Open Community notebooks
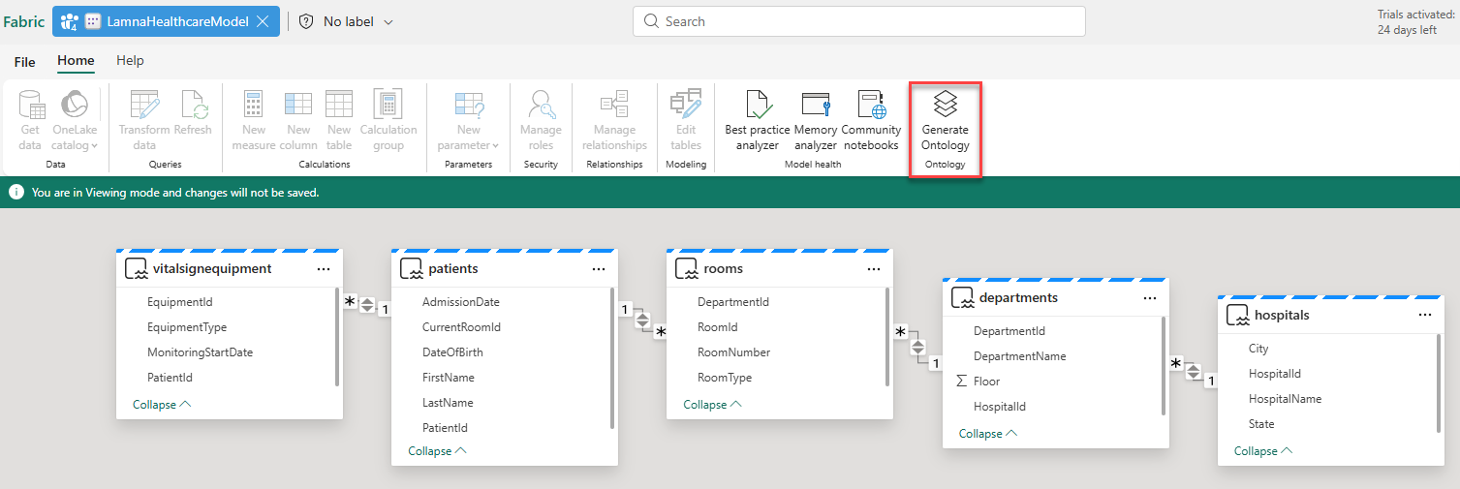1460x489 pixels. click(871, 121)
